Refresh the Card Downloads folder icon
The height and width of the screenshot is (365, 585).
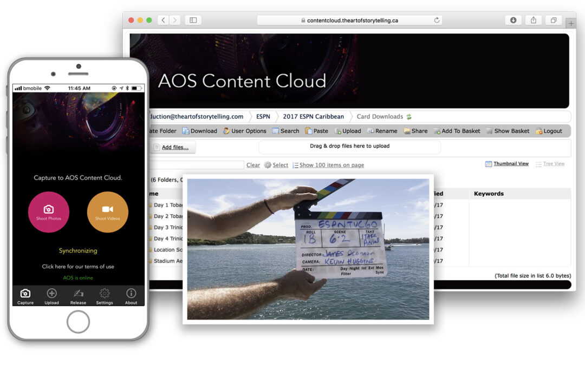click(x=409, y=117)
